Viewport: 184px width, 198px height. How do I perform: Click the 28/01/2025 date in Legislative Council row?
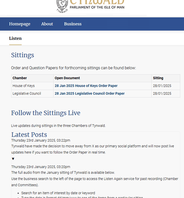(x=162, y=93)
